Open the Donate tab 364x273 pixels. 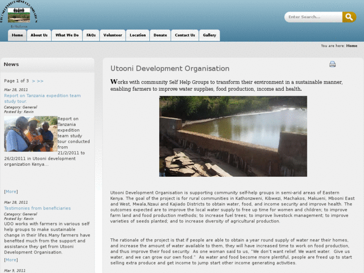pyautogui.click(x=160, y=36)
